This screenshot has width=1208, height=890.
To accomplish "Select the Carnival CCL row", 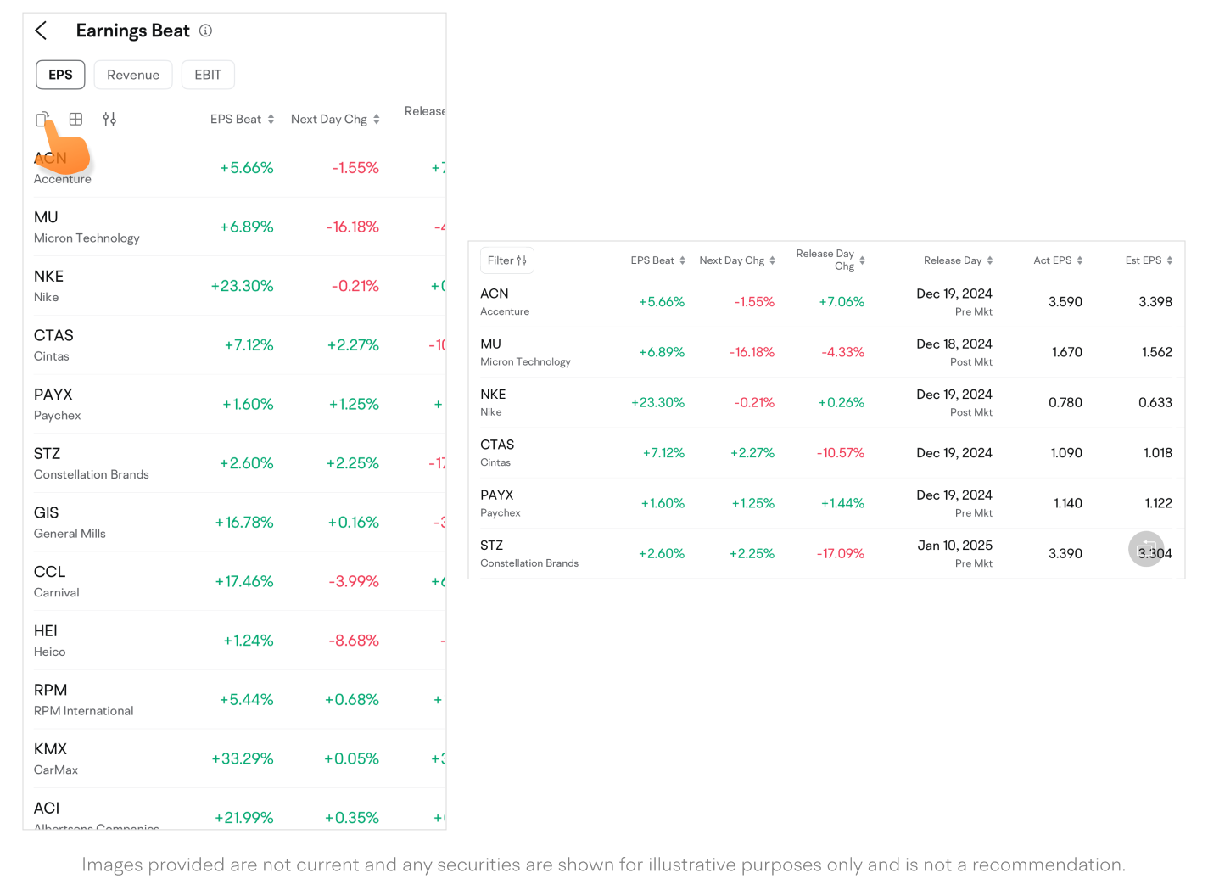I will click(x=56, y=581).
